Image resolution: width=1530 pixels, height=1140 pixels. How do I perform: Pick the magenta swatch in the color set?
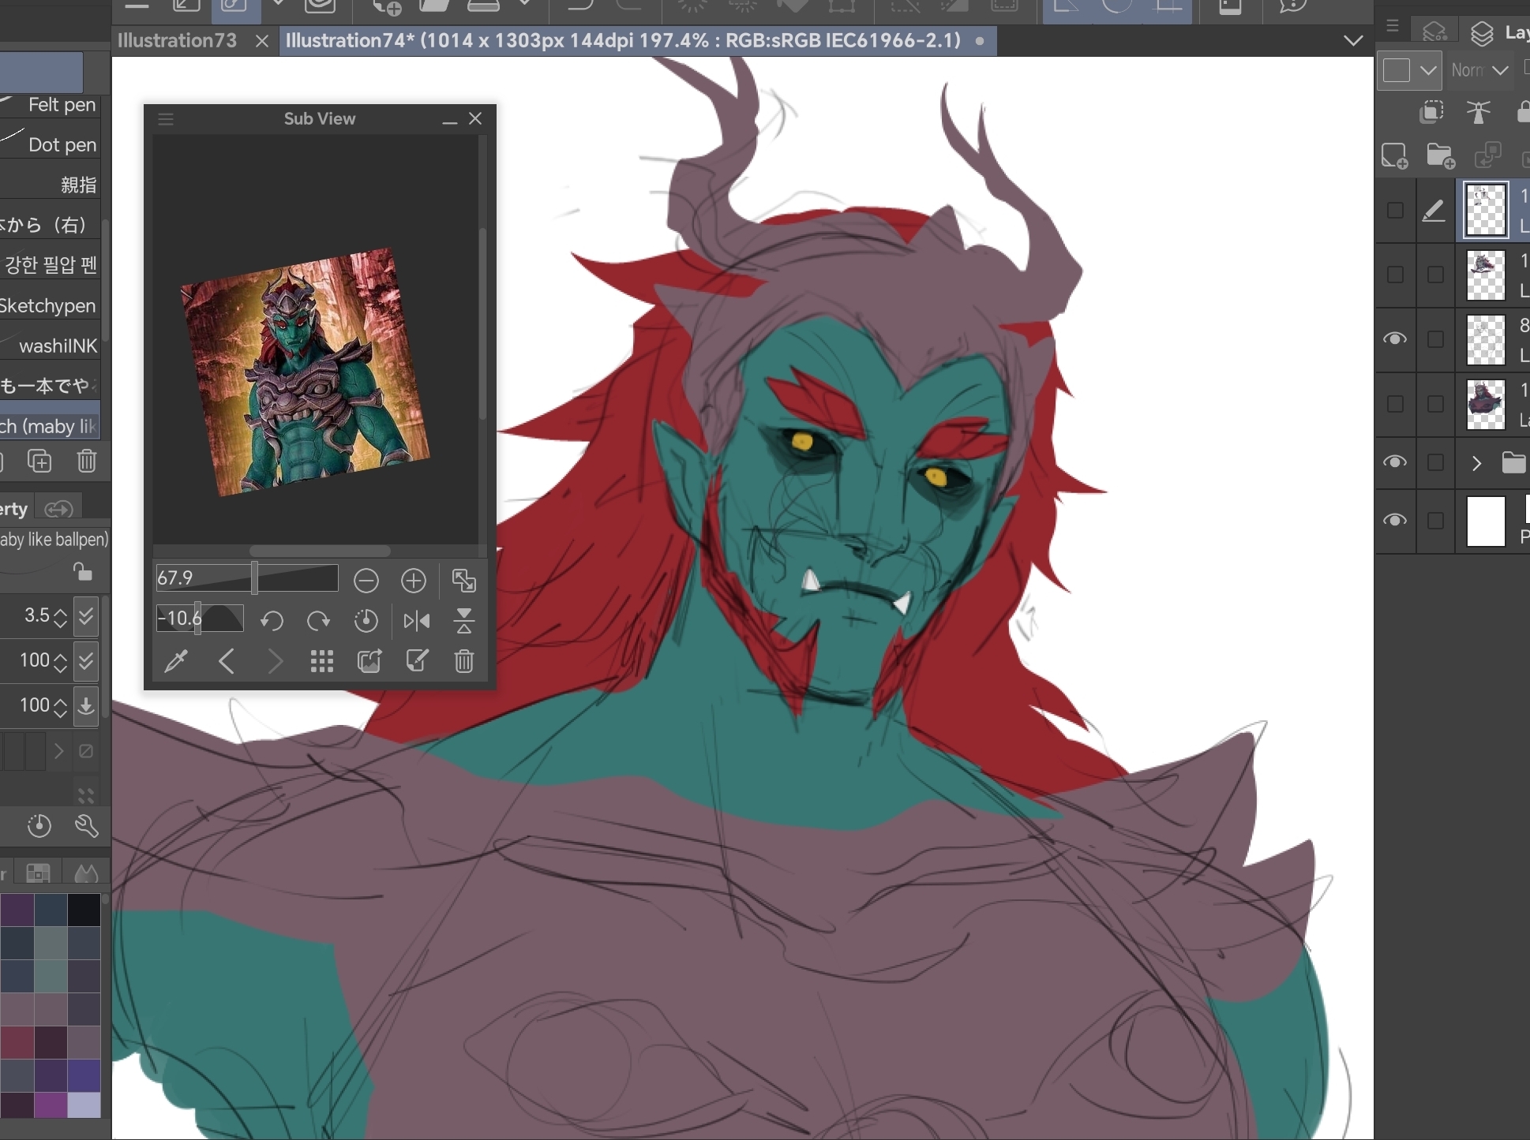pyautogui.click(x=51, y=1104)
